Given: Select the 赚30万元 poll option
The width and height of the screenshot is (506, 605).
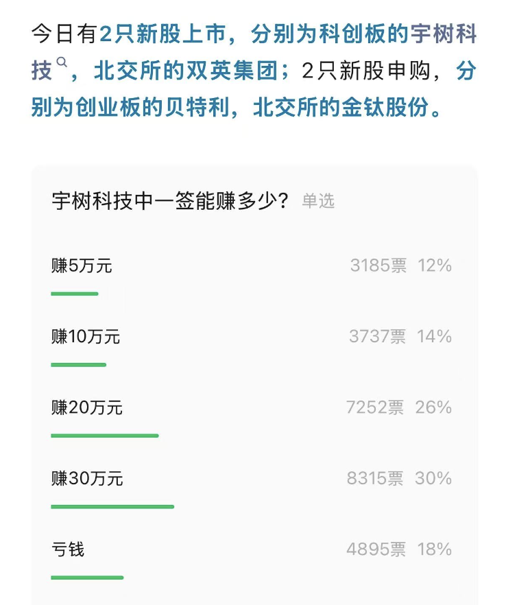Looking at the screenshot, I should [252, 489].
